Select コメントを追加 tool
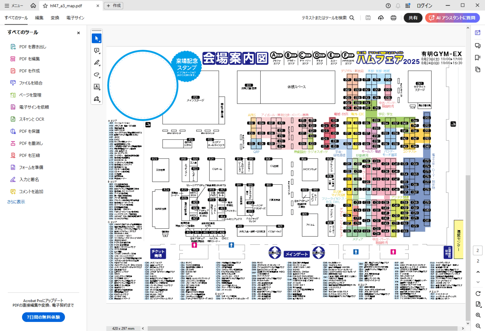This screenshot has height=331, width=485. 31,191
